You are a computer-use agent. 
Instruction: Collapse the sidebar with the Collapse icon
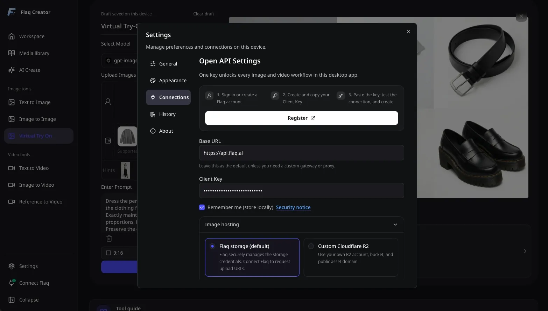[12, 300]
